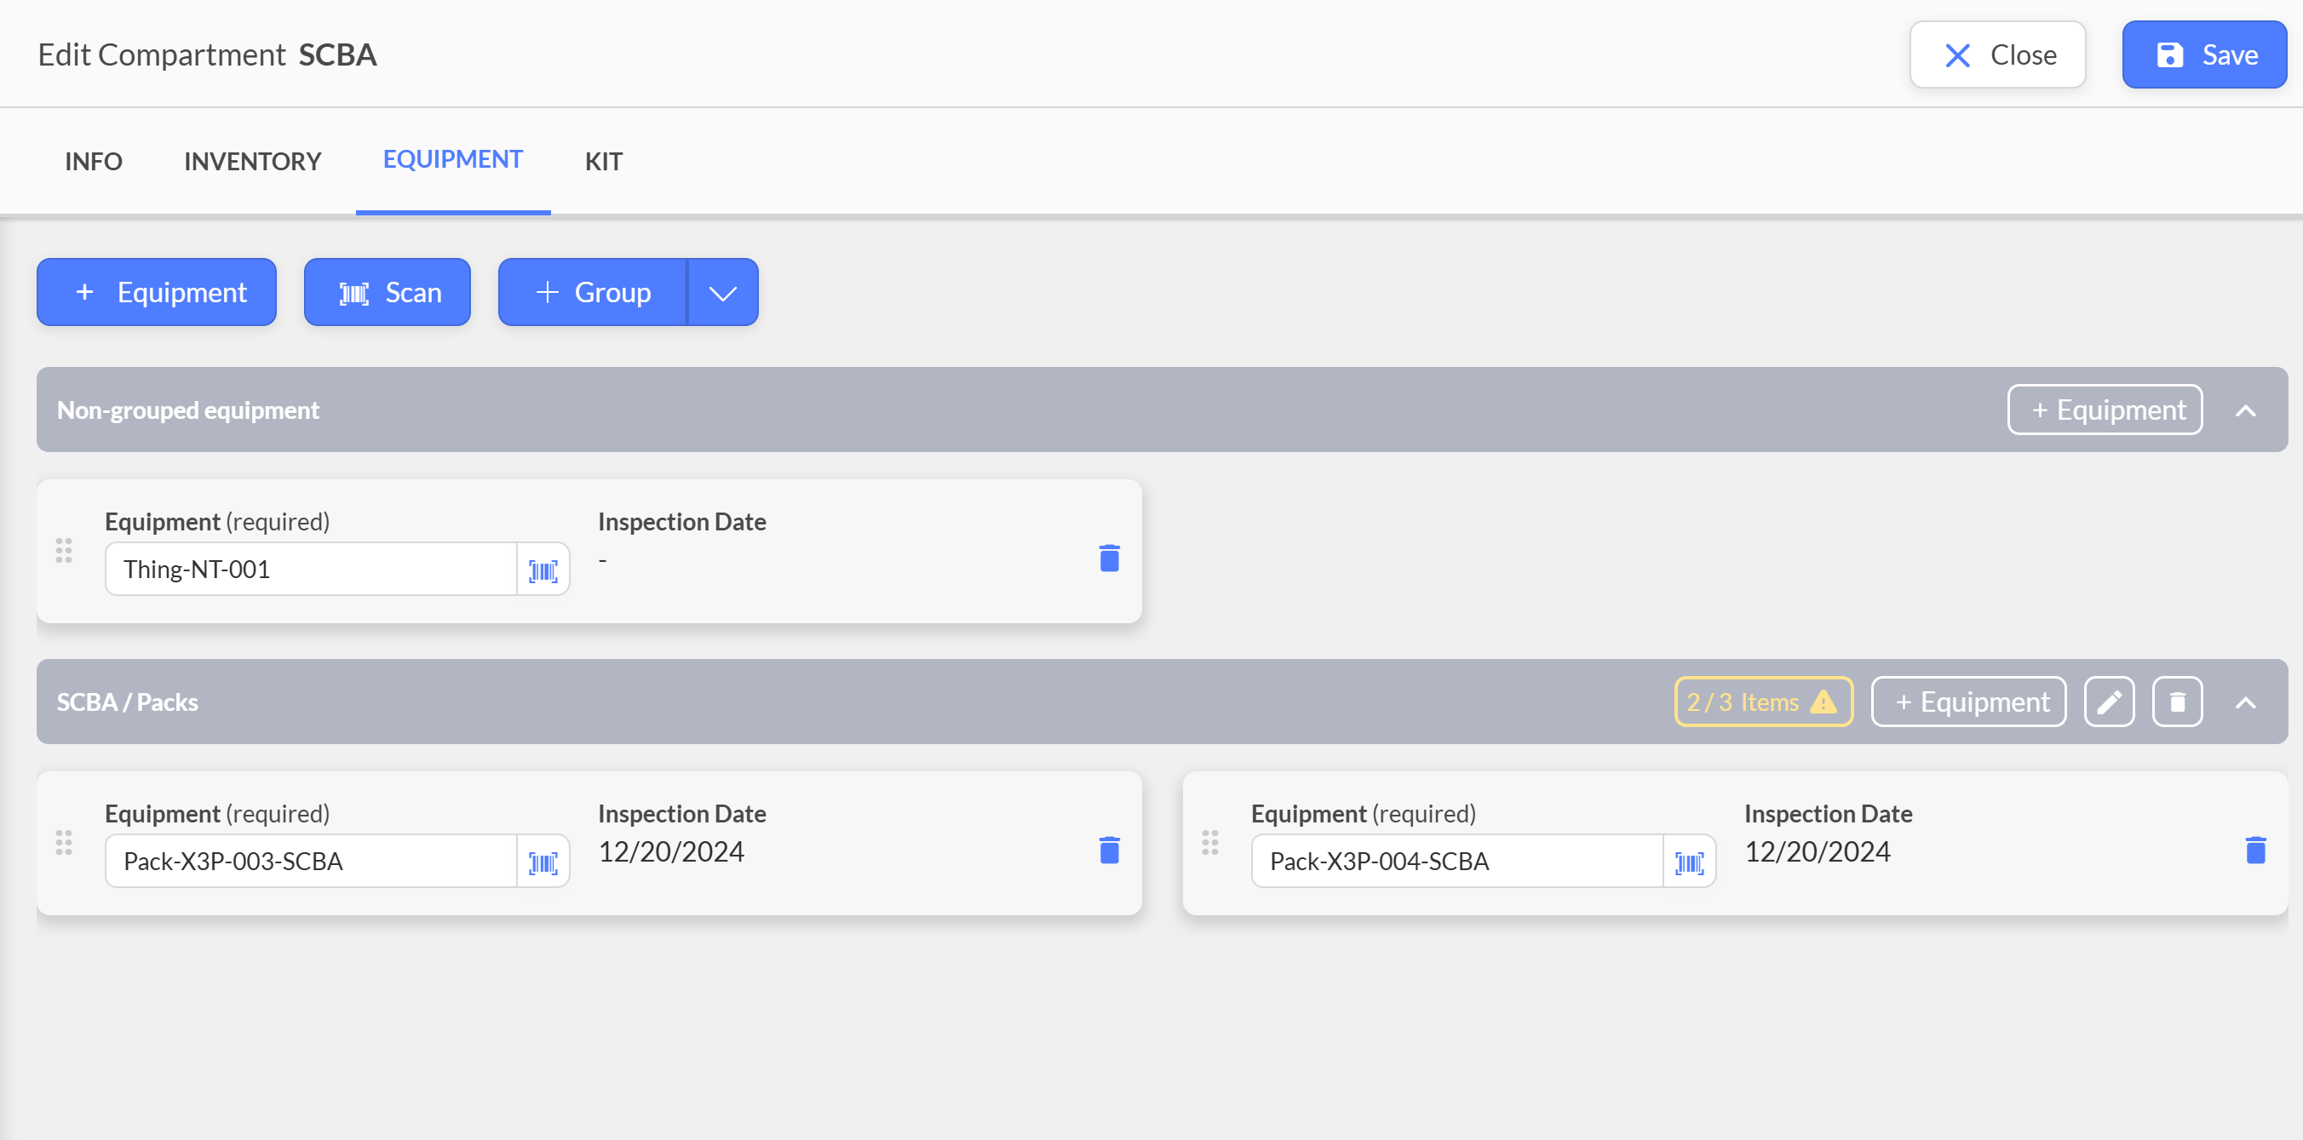Click the SCBA / Packs header title
2303x1140 pixels.
tap(127, 703)
